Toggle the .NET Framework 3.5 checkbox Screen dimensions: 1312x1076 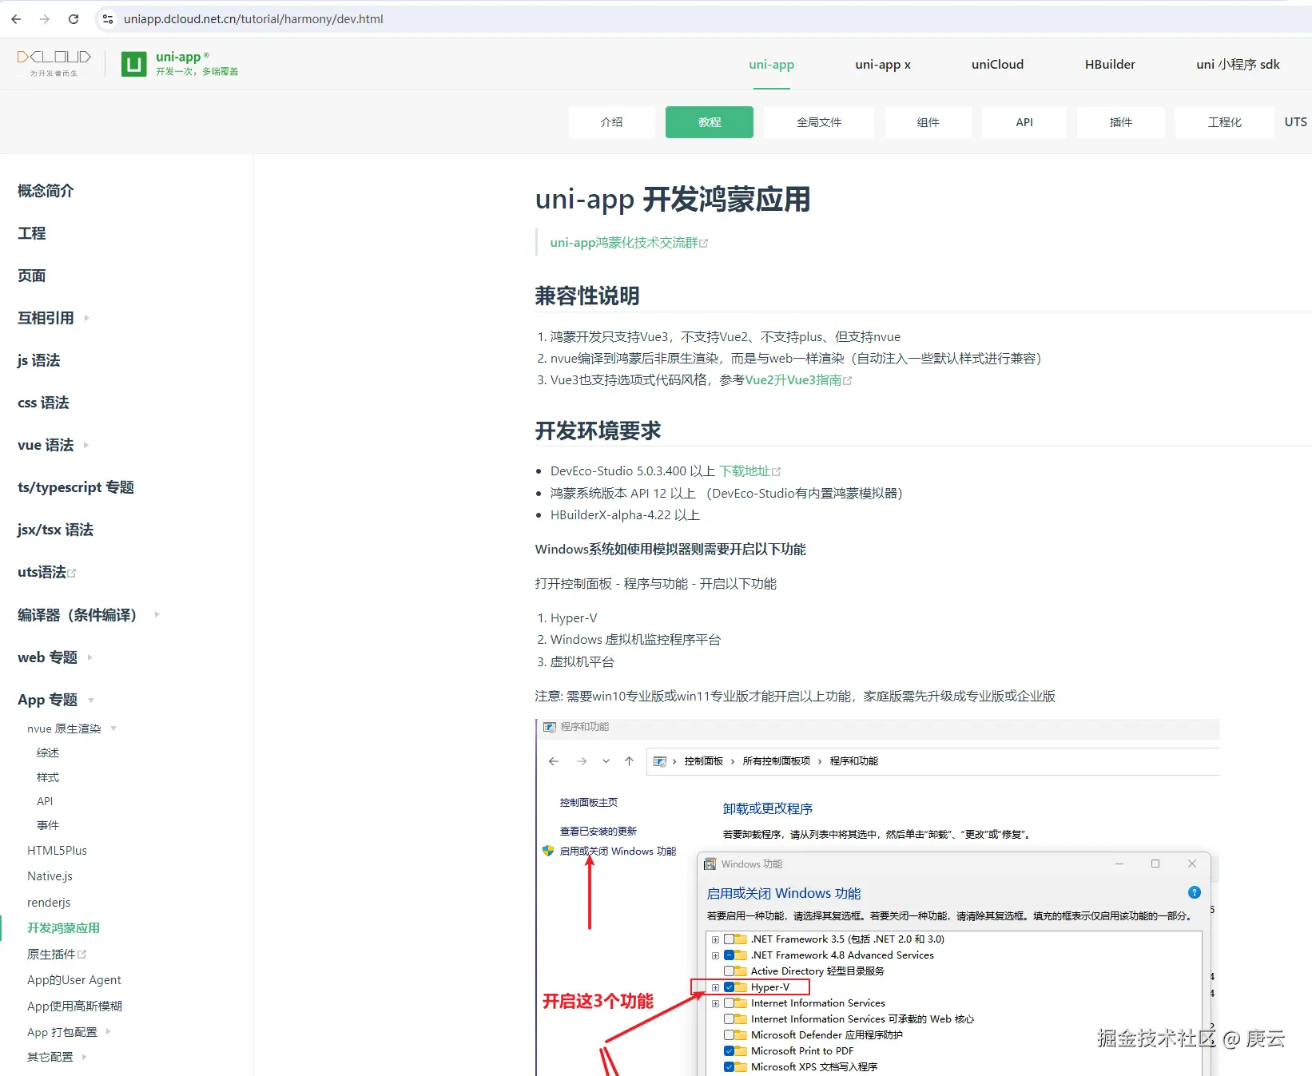click(x=730, y=939)
